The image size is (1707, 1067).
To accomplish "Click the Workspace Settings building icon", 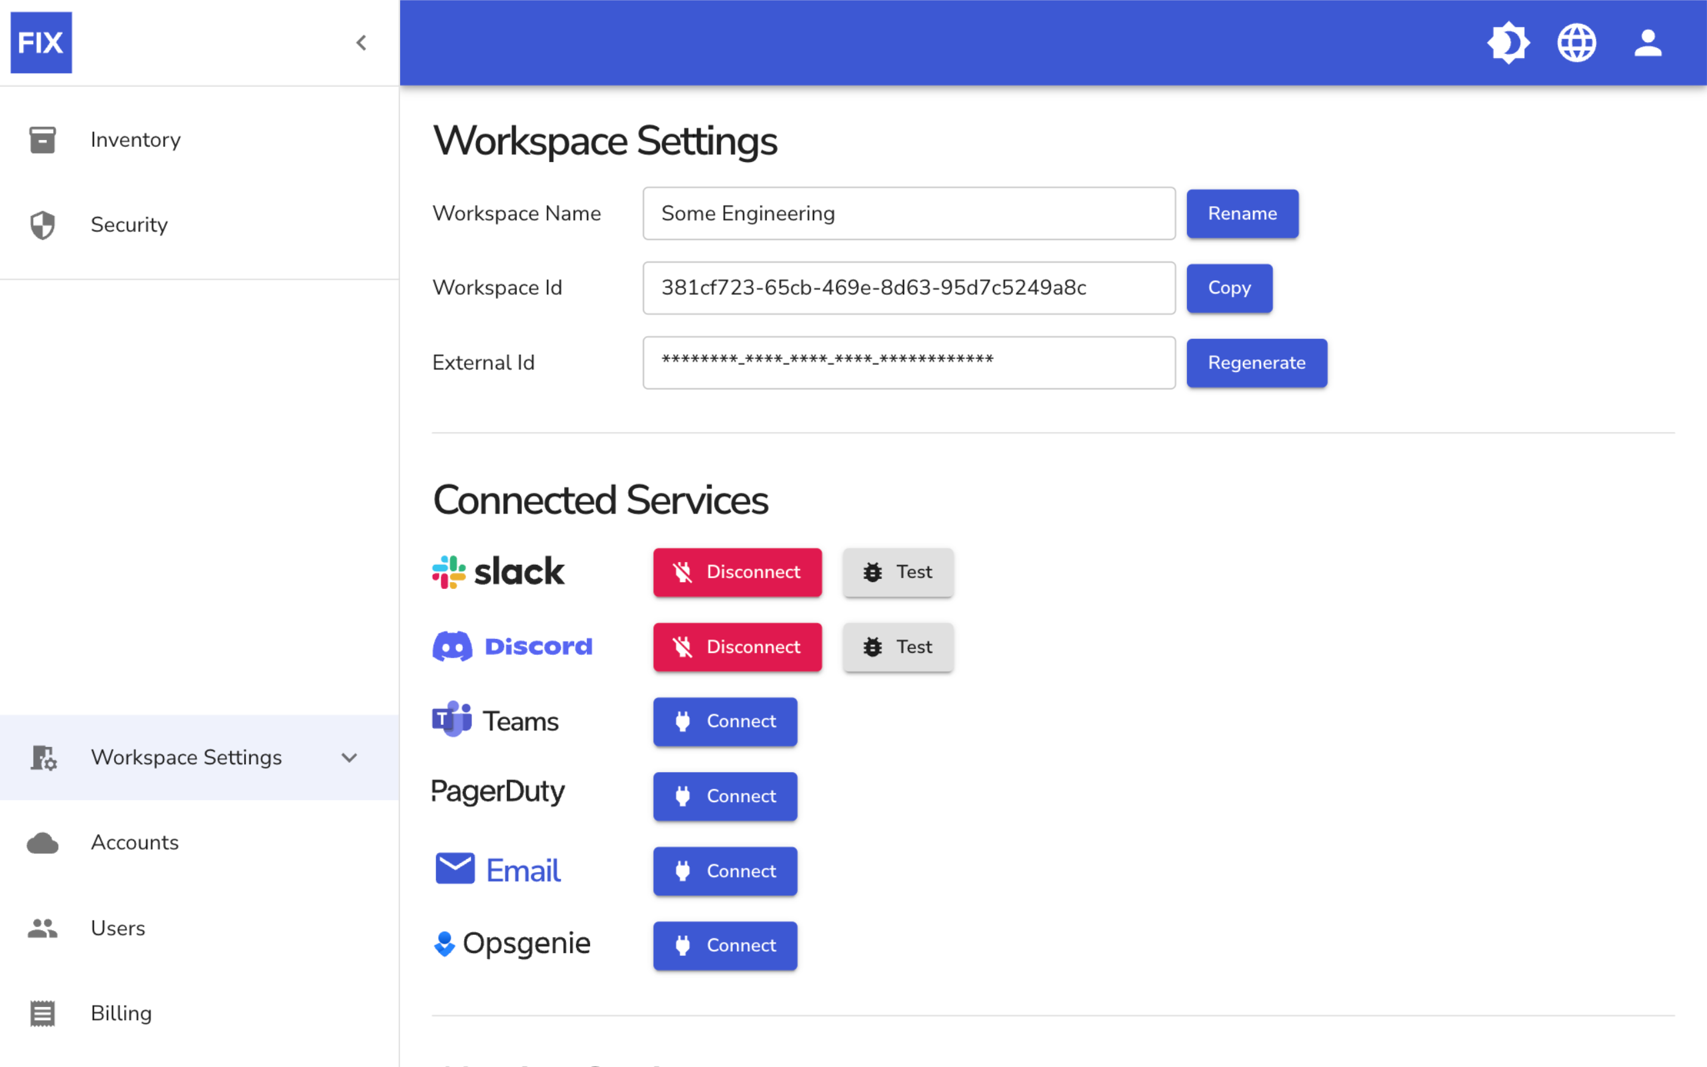I will (44, 757).
